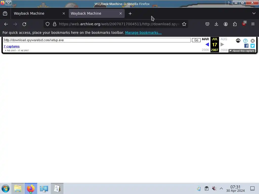
Task: Close the second Wayback Machine tab
Action: pos(121,14)
